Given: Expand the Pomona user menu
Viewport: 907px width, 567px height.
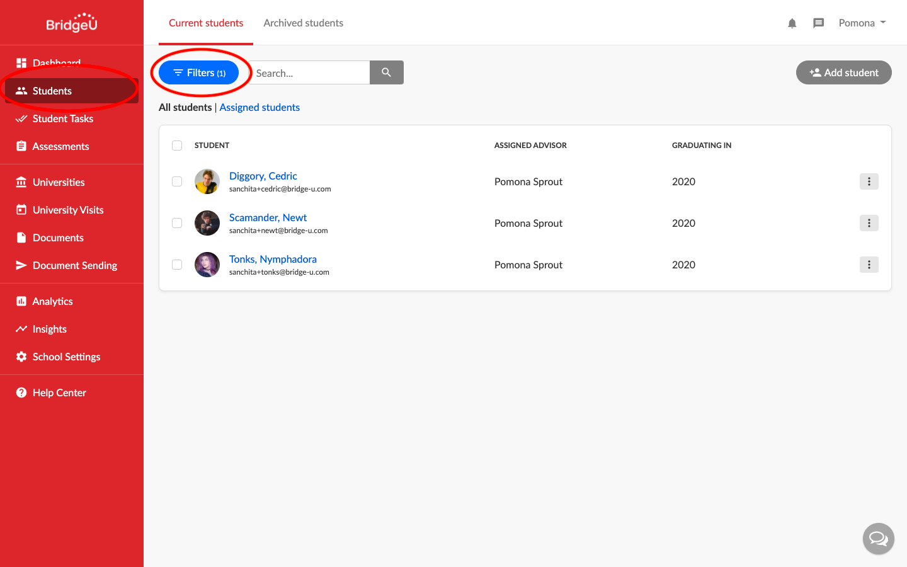Looking at the screenshot, I should (862, 23).
